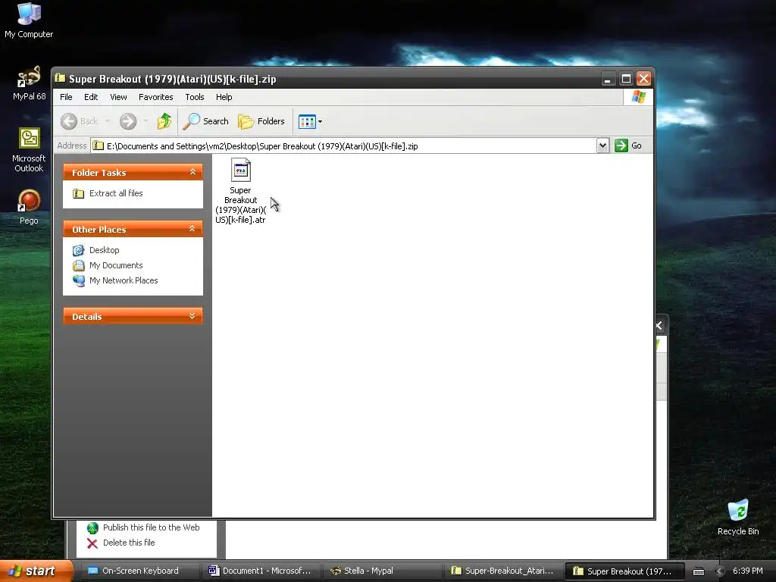Click the Extract all files zip icon

click(x=78, y=193)
